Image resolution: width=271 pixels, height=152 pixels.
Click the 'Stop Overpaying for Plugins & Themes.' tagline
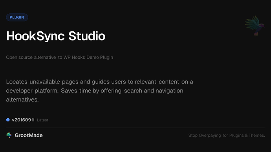(x=227, y=136)
